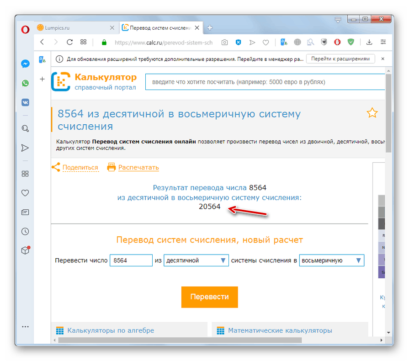Click the address bar URL
The height and width of the screenshot is (361, 409).
164,42
